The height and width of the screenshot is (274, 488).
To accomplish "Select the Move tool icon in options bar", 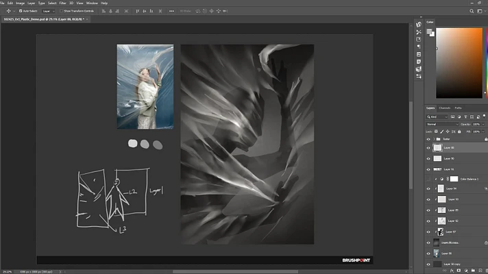I will pos(8,11).
